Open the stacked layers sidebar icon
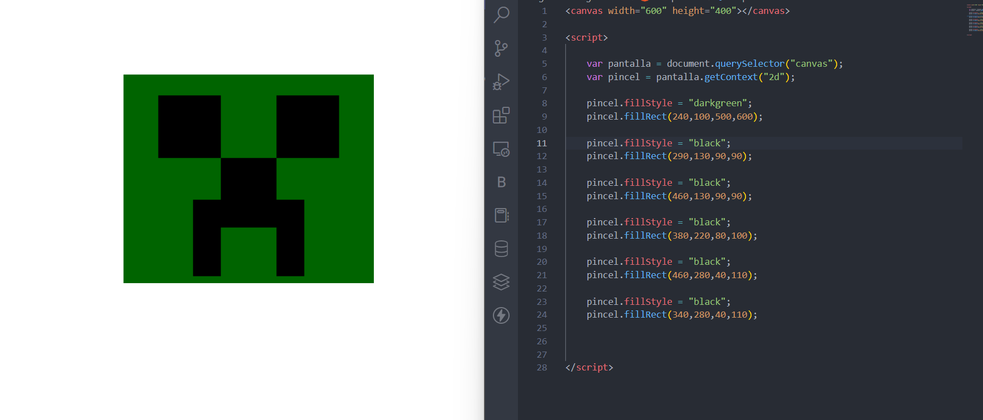This screenshot has height=420, width=983. [x=501, y=282]
